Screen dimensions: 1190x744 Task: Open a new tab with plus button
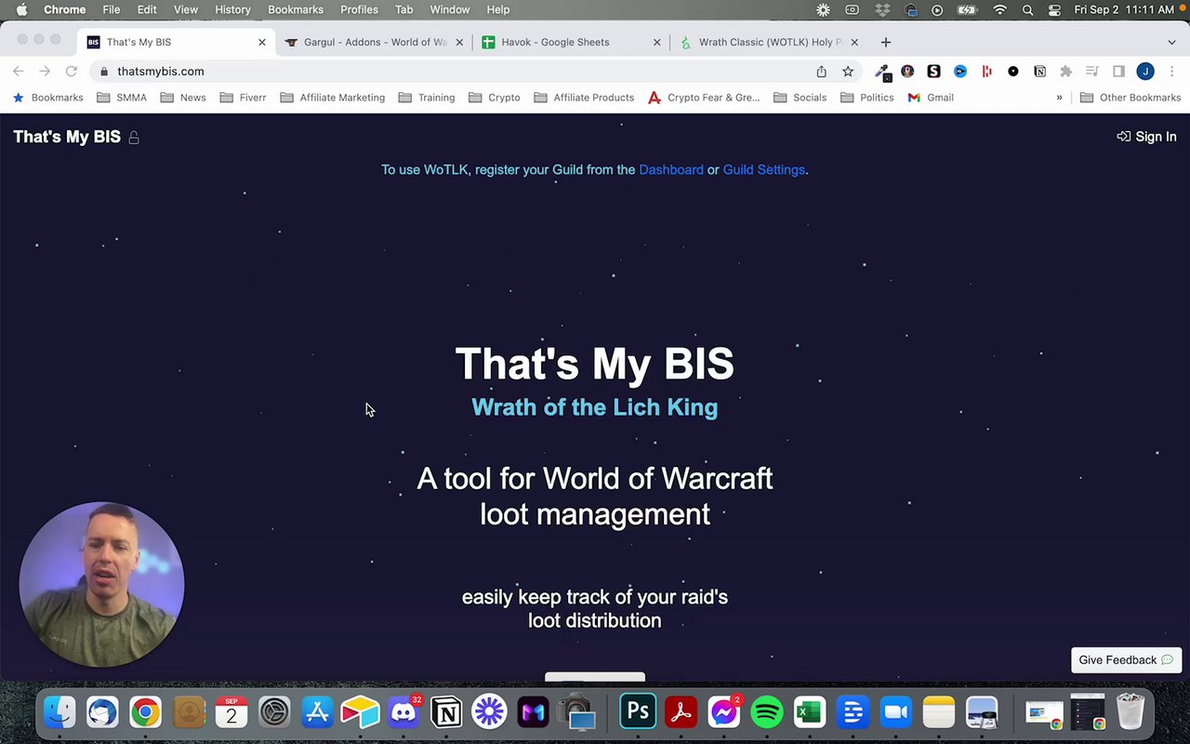point(886,42)
